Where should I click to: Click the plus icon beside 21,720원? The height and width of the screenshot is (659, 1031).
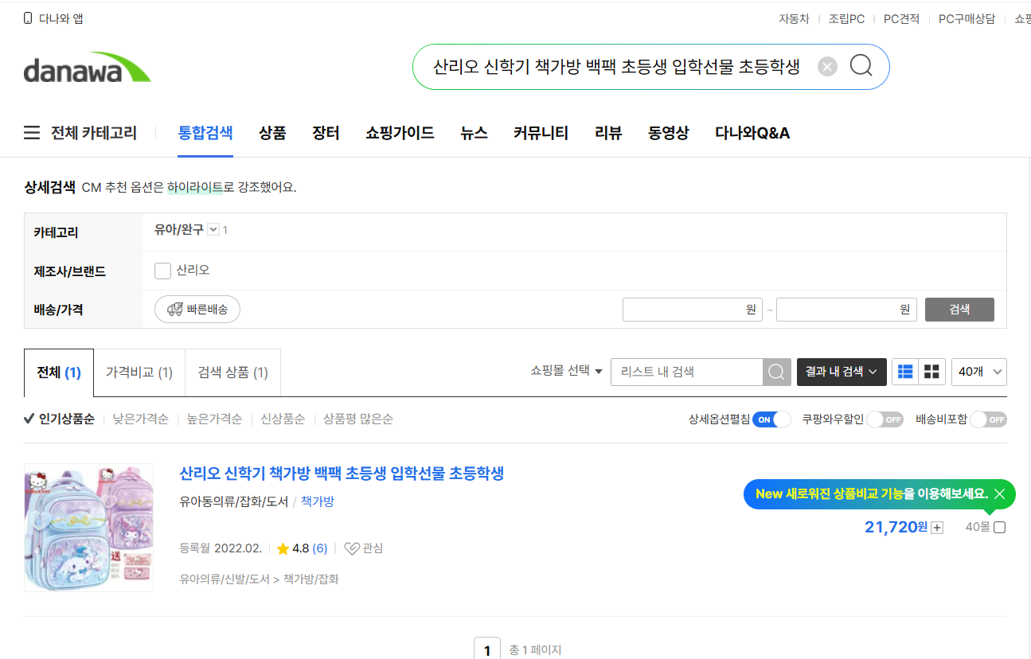point(937,528)
